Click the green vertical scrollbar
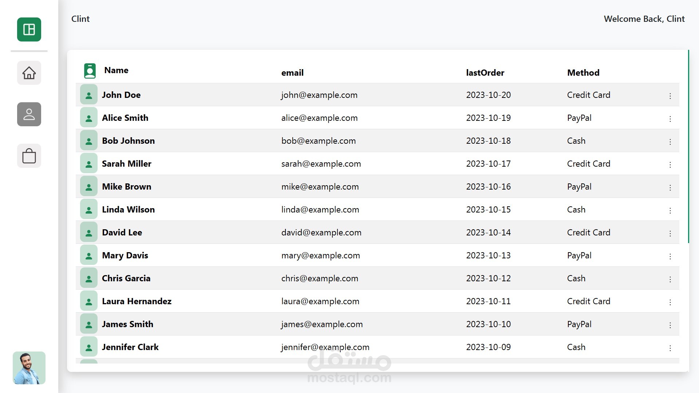The width and height of the screenshot is (699, 393). 688,146
